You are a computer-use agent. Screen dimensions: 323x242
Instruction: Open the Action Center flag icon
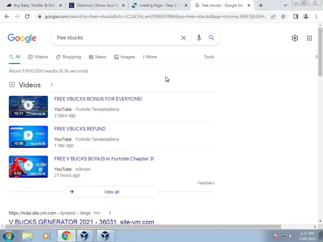276,236
